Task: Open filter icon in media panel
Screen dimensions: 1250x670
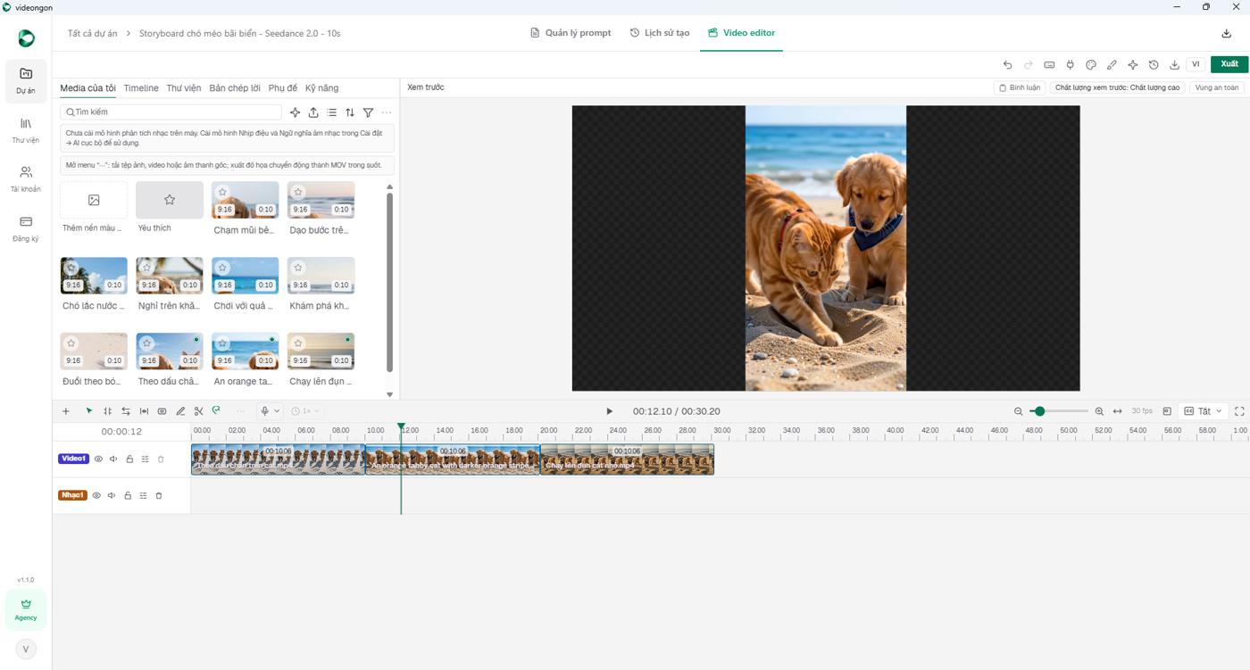Action: coord(368,112)
